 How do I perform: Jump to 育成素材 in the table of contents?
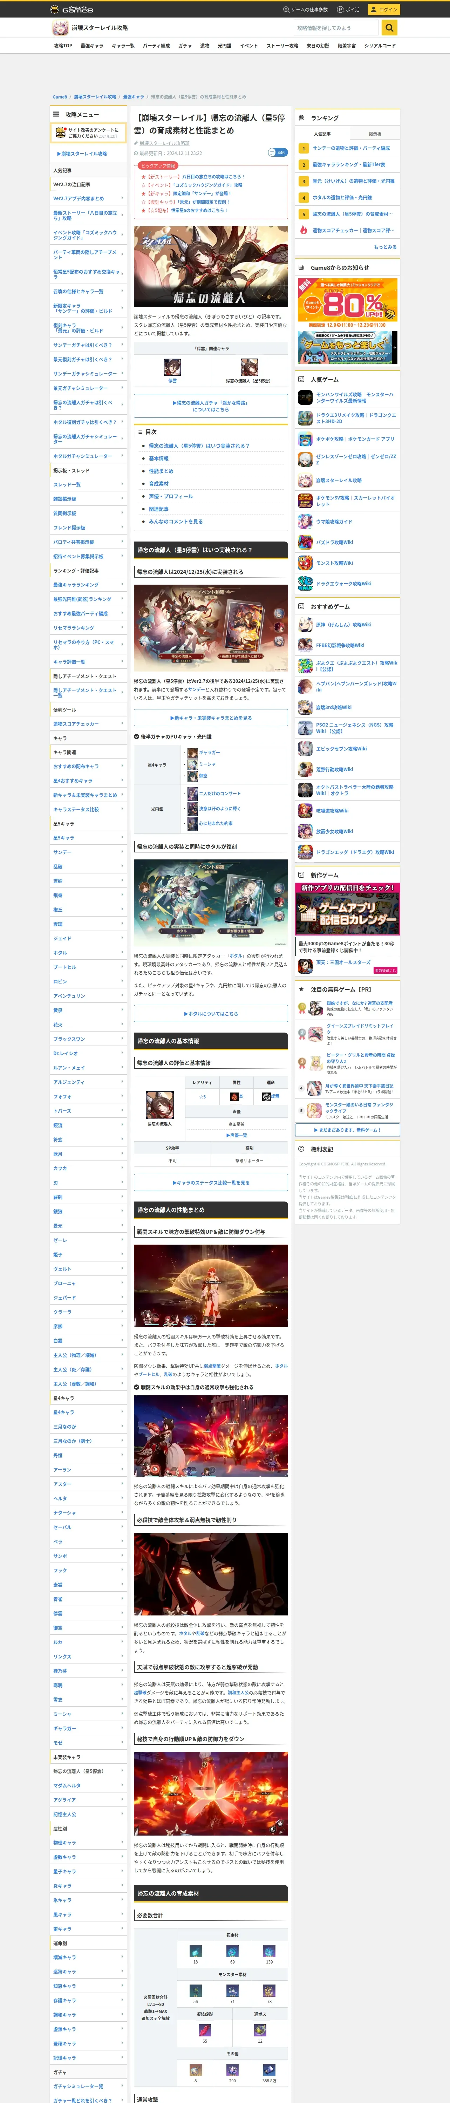click(158, 484)
